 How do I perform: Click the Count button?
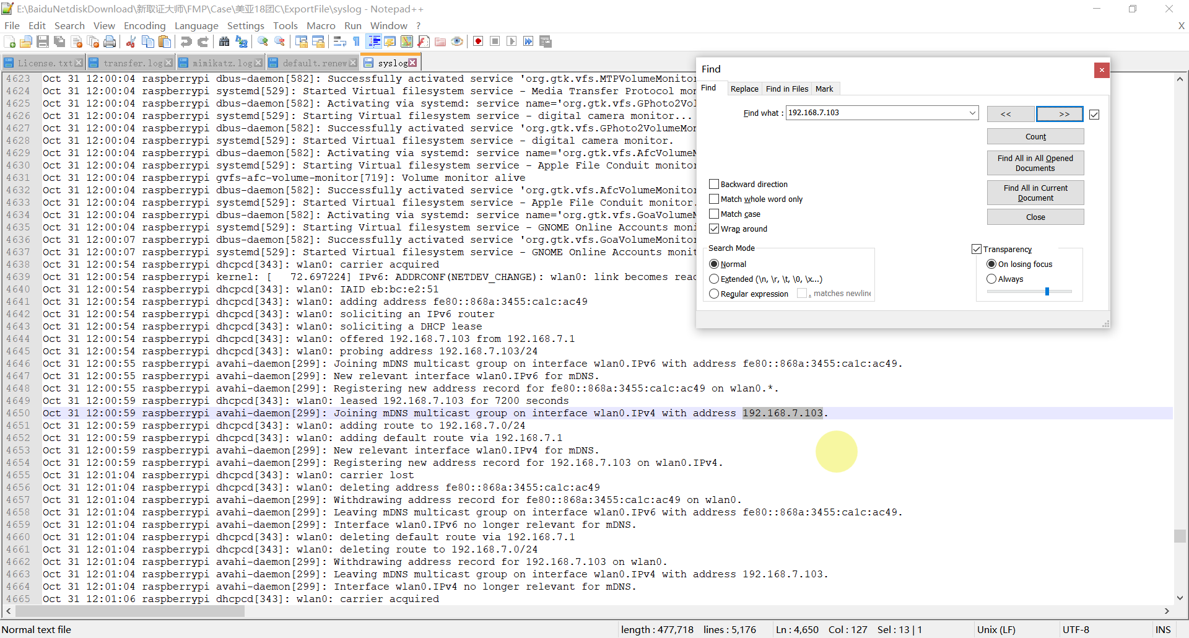[1035, 136]
